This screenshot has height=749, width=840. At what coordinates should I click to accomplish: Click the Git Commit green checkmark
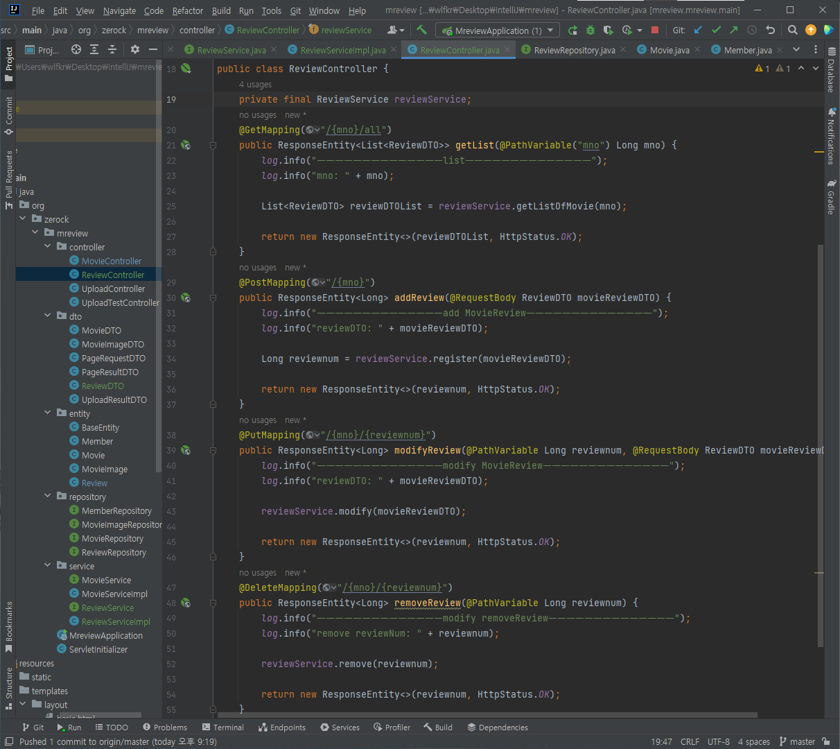716,30
